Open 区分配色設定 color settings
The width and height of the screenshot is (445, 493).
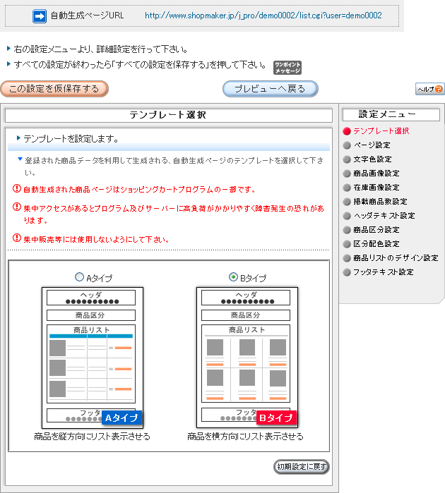coord(376,244)
